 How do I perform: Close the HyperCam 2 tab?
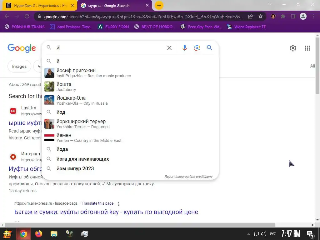point(72,6)
